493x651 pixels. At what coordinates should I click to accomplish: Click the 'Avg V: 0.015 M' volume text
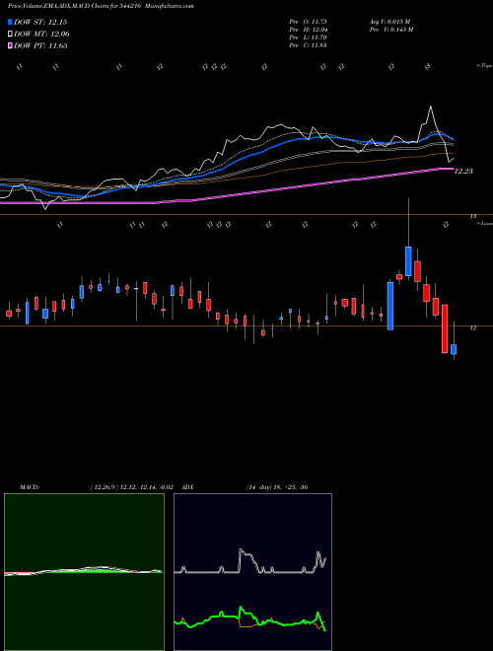(x=389, y=22)
